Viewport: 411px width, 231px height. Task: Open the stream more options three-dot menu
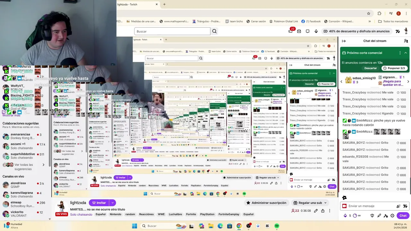click(x=329, y=211)
